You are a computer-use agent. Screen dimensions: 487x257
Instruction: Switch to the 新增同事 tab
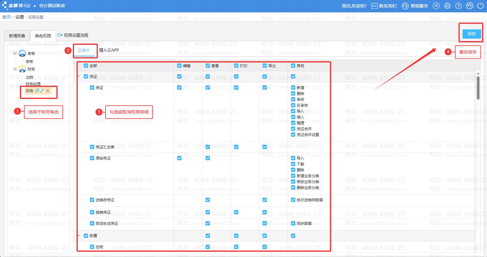click(17, 36)
